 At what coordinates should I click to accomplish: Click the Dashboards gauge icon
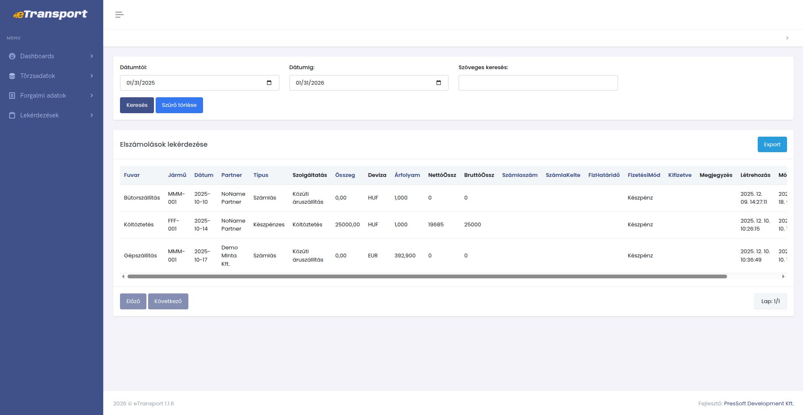(12, 56)
